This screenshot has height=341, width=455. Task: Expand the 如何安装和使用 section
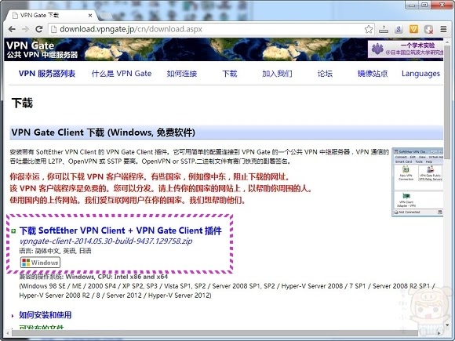[45, 315]
